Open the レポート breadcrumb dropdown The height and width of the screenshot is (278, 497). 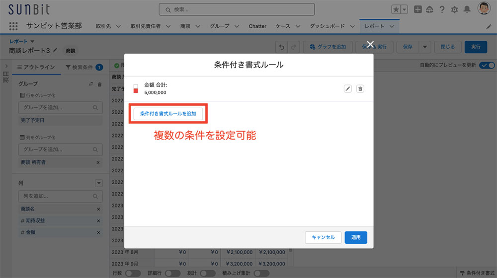32,42
